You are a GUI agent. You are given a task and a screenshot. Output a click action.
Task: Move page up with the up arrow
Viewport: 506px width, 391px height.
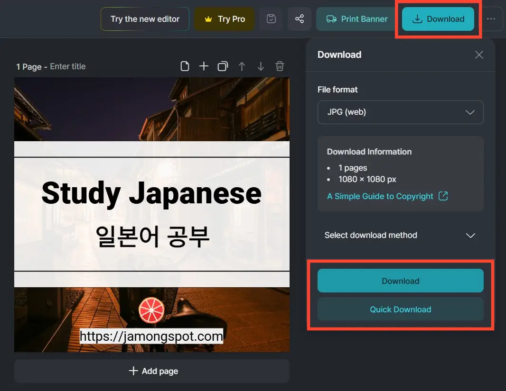[x=242, y=66]
